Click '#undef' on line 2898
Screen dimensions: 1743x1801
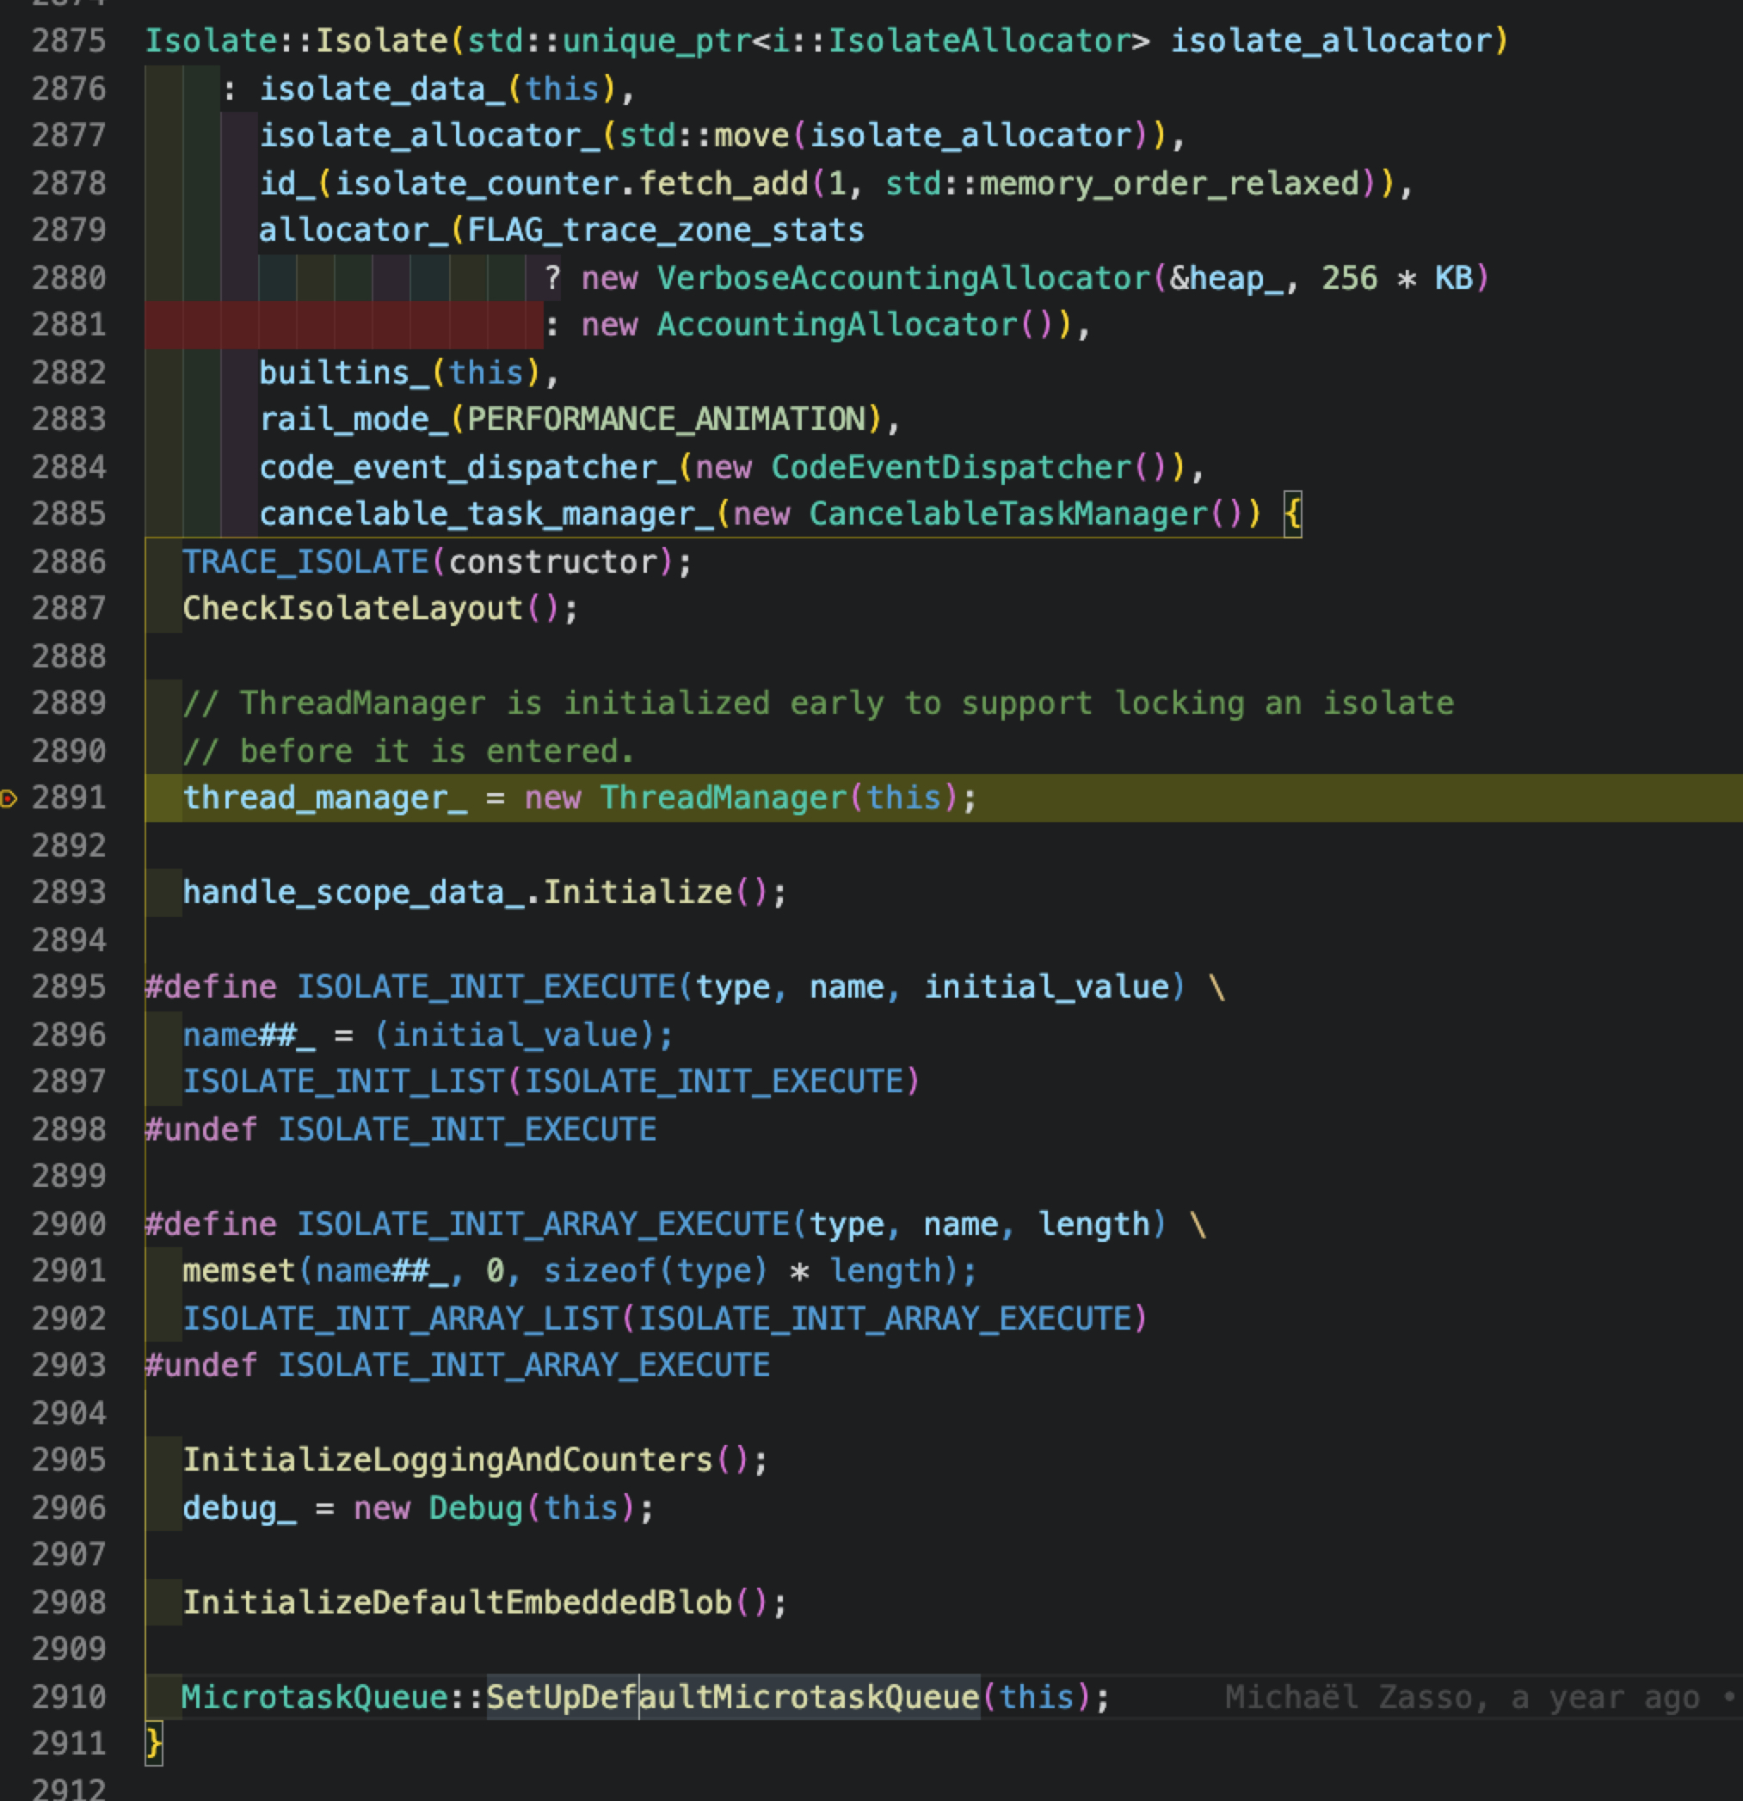click(x=202, y=1129)
